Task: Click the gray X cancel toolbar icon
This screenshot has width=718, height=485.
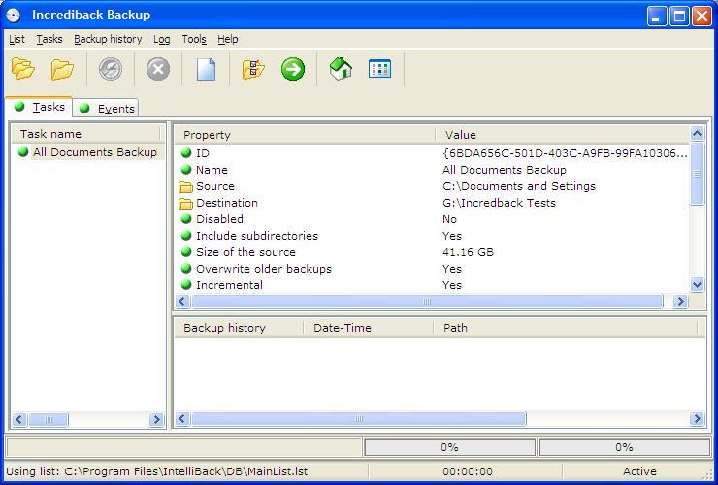Action: (158, 69)
